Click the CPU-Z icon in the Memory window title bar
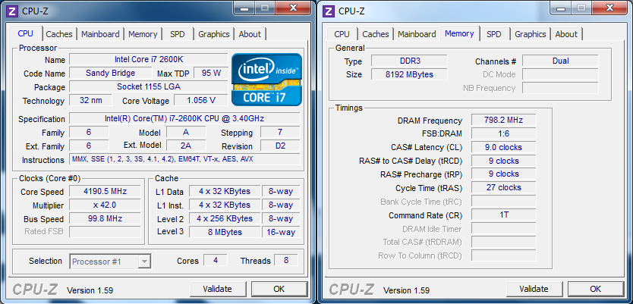The image size is (633, 304). [328, 11]
